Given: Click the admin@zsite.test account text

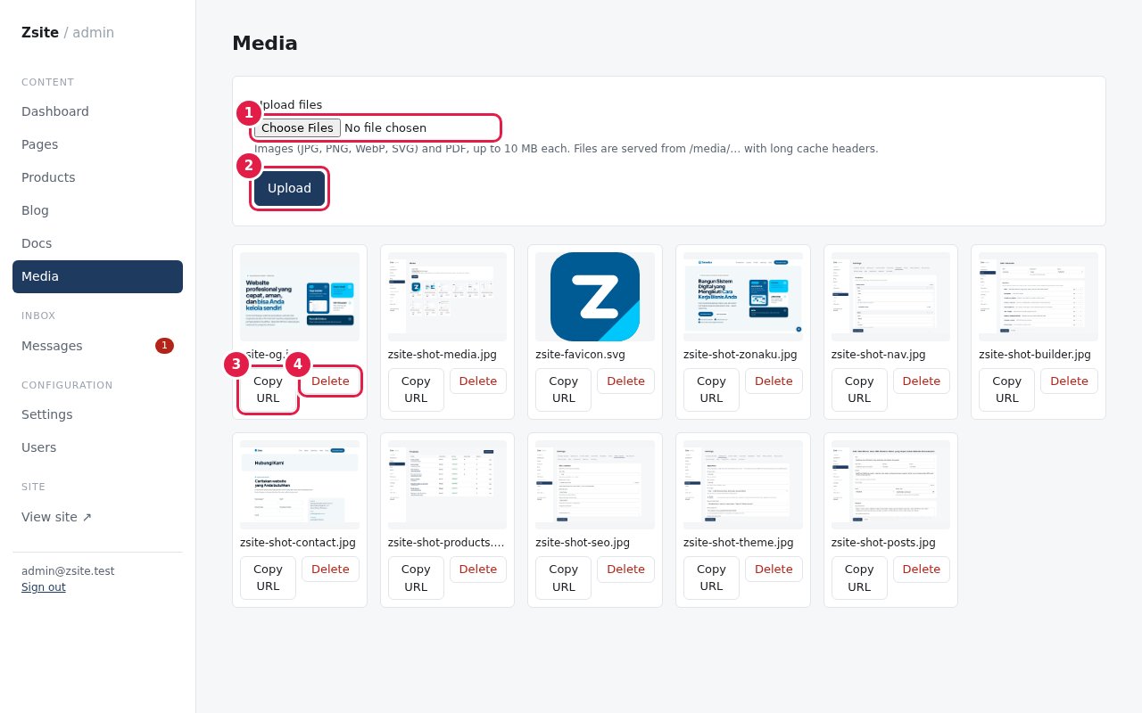Looking at the screenshot, I should (68, 570).
